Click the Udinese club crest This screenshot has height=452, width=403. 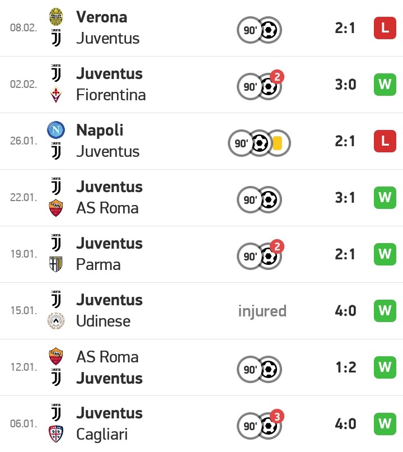56,321
